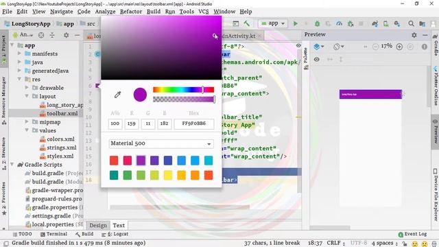Open the Logcat tool window
Image resolution: width=439 pixels, height=247 pixels.
(x=115, y=234)
